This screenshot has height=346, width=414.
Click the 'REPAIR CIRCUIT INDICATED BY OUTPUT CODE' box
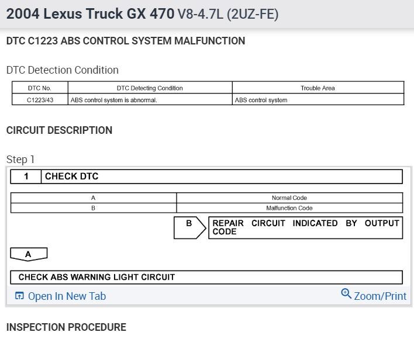click(x=305, y=227)
